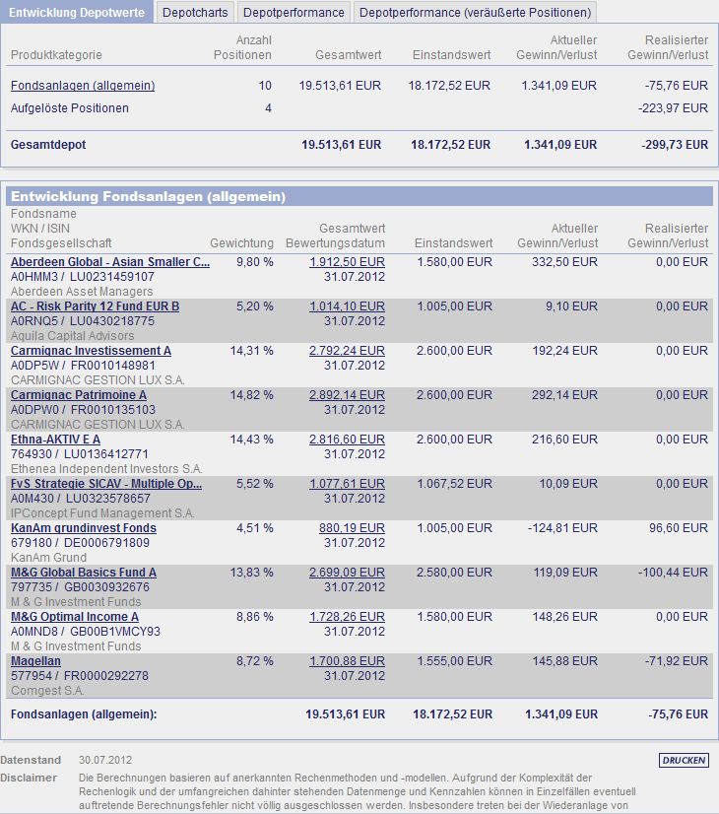Viewport: 719px width, 814px height.
Task: Open M&G Optimal Income A fund
Action: pyautogui.click(x=75, y=617)
